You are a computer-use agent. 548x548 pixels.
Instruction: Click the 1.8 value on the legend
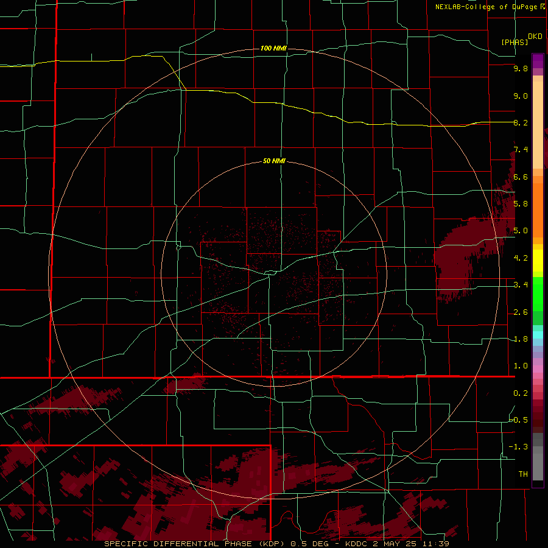pyautogui.click(x=521, y=339)
